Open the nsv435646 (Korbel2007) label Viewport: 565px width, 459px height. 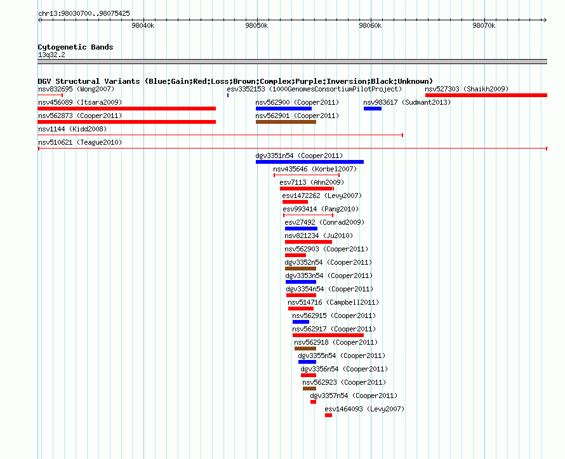315,169
